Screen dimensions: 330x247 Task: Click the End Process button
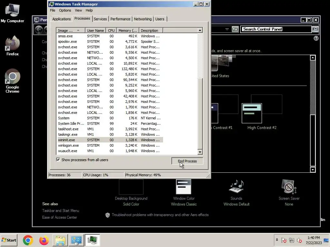click(187, 161)
